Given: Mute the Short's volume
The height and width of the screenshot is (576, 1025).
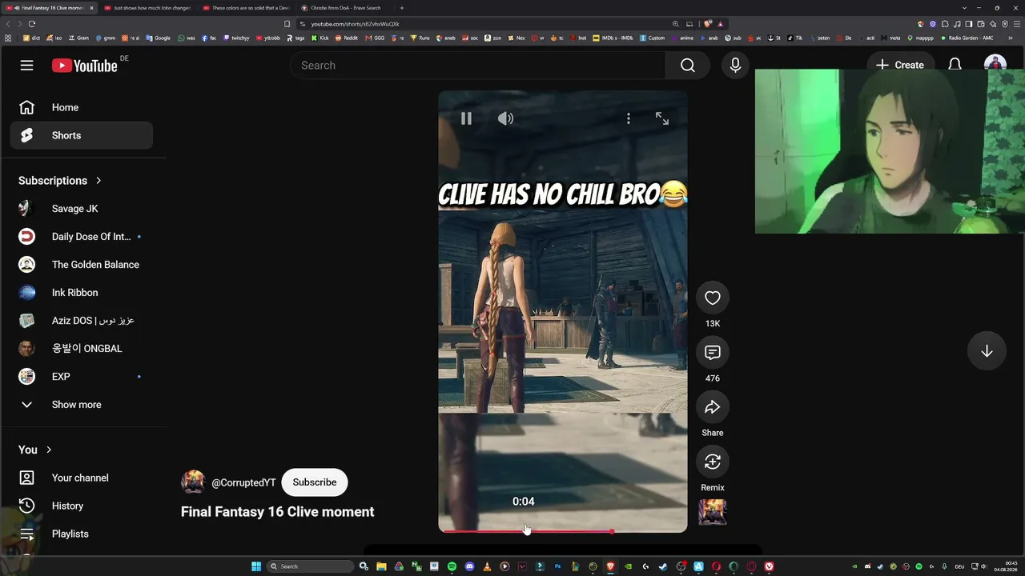Looking at the screenshot, I should [505, 118].
